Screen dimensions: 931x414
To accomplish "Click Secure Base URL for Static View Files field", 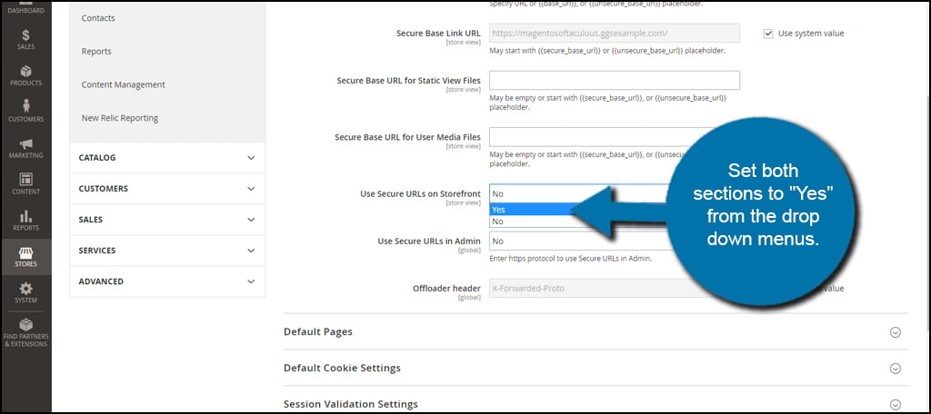I will [x=615, y=80].
